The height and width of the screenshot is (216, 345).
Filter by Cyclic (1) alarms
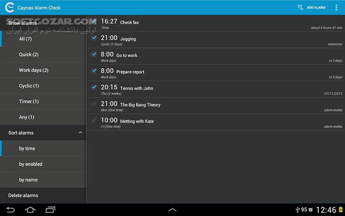coord(43,86)
